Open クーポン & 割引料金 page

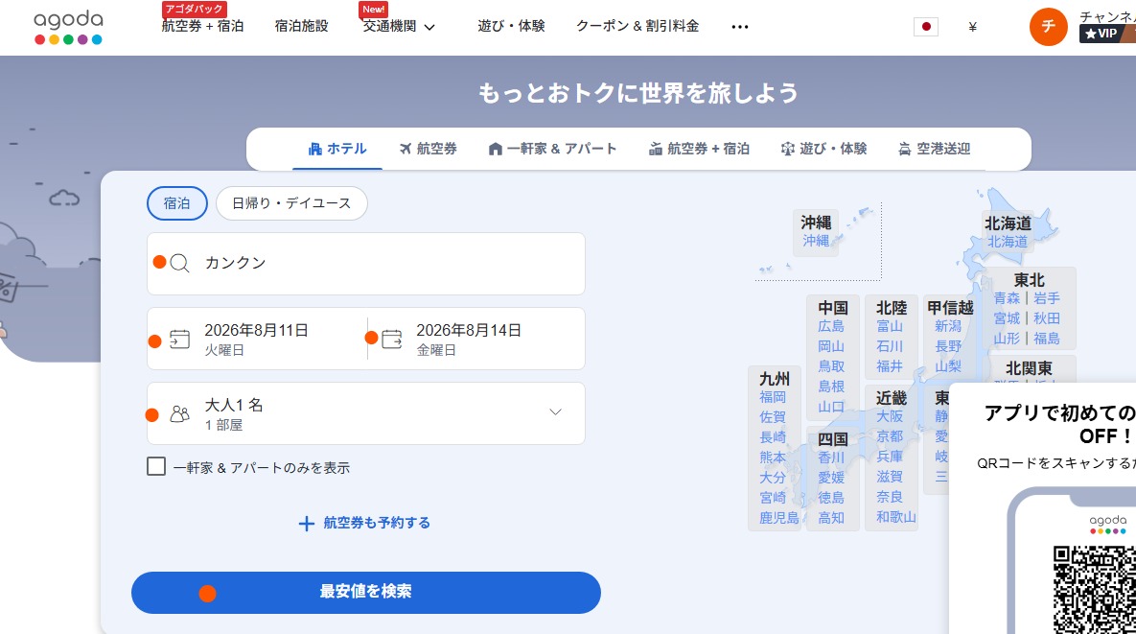click(x=638, y=26)
